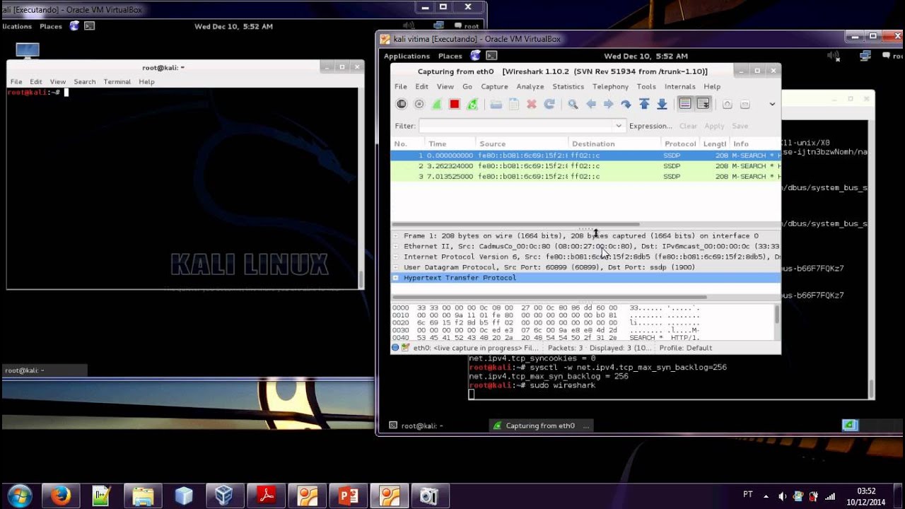Restart the running live capture

tap(472, 105)
